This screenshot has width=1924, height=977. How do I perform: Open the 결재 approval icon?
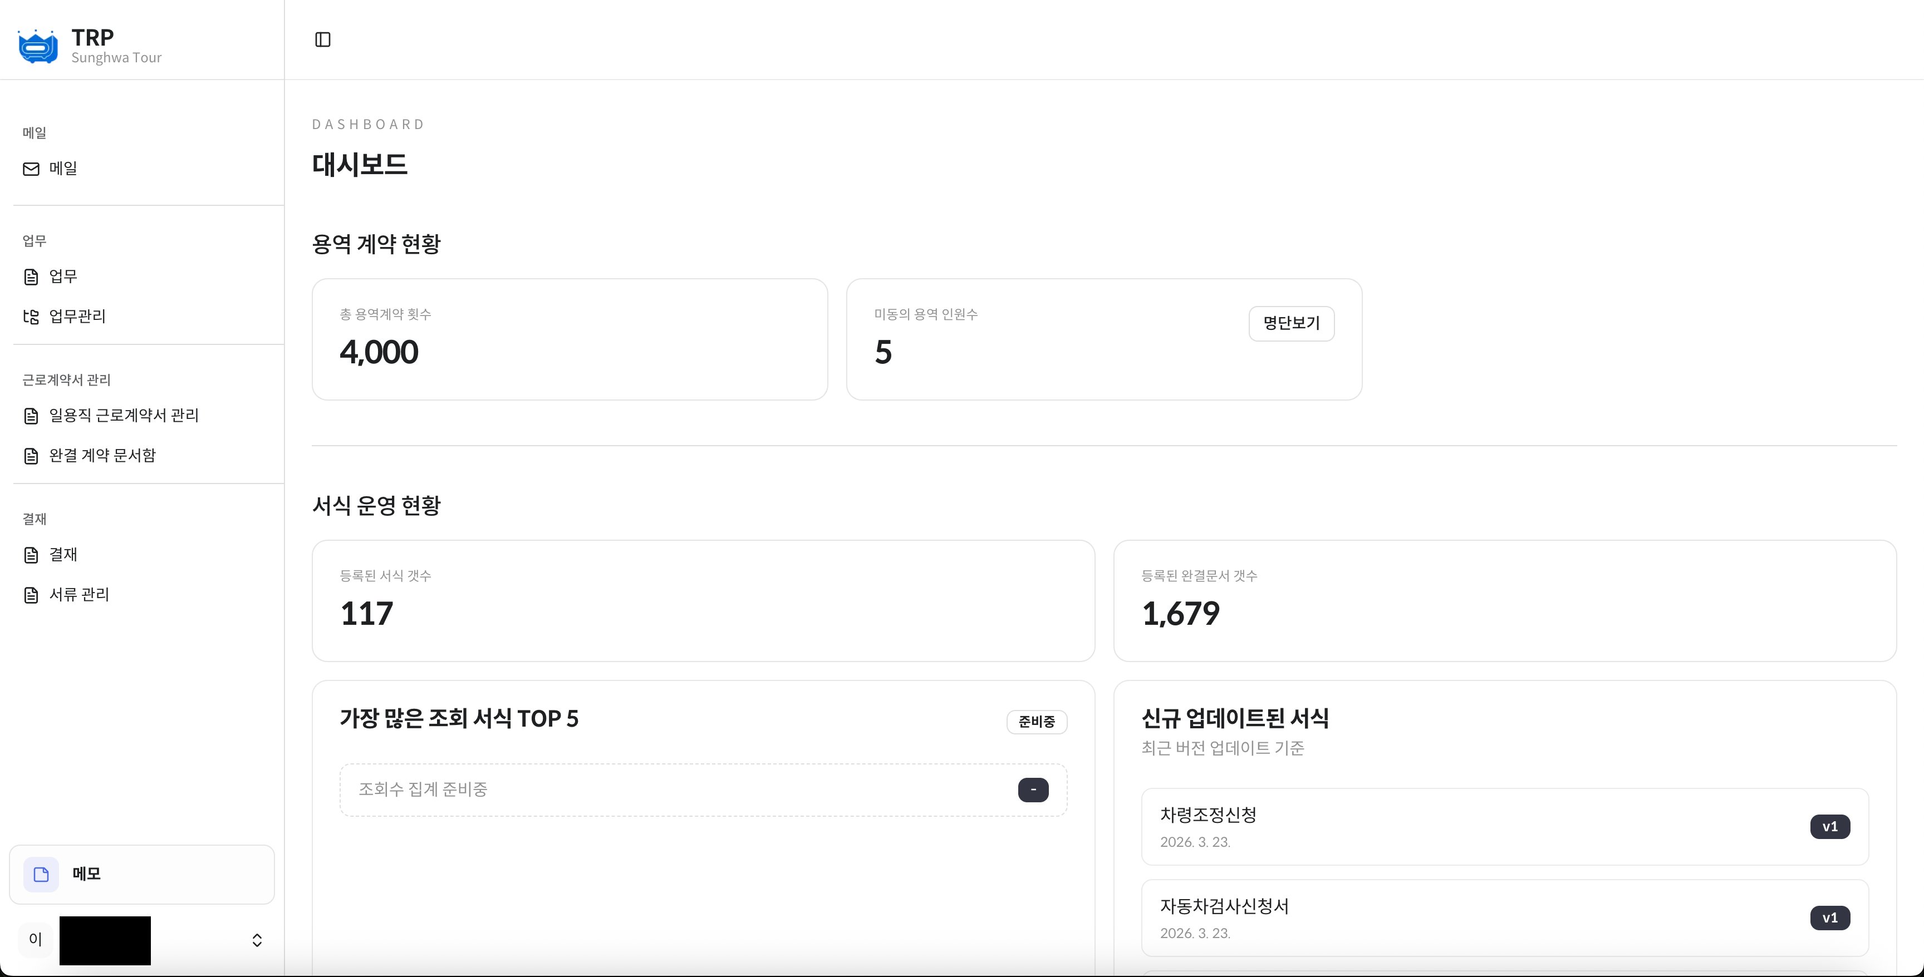tap(30, 555)
